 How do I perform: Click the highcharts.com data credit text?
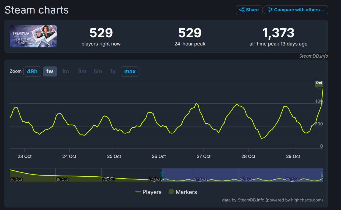point(272,200)
